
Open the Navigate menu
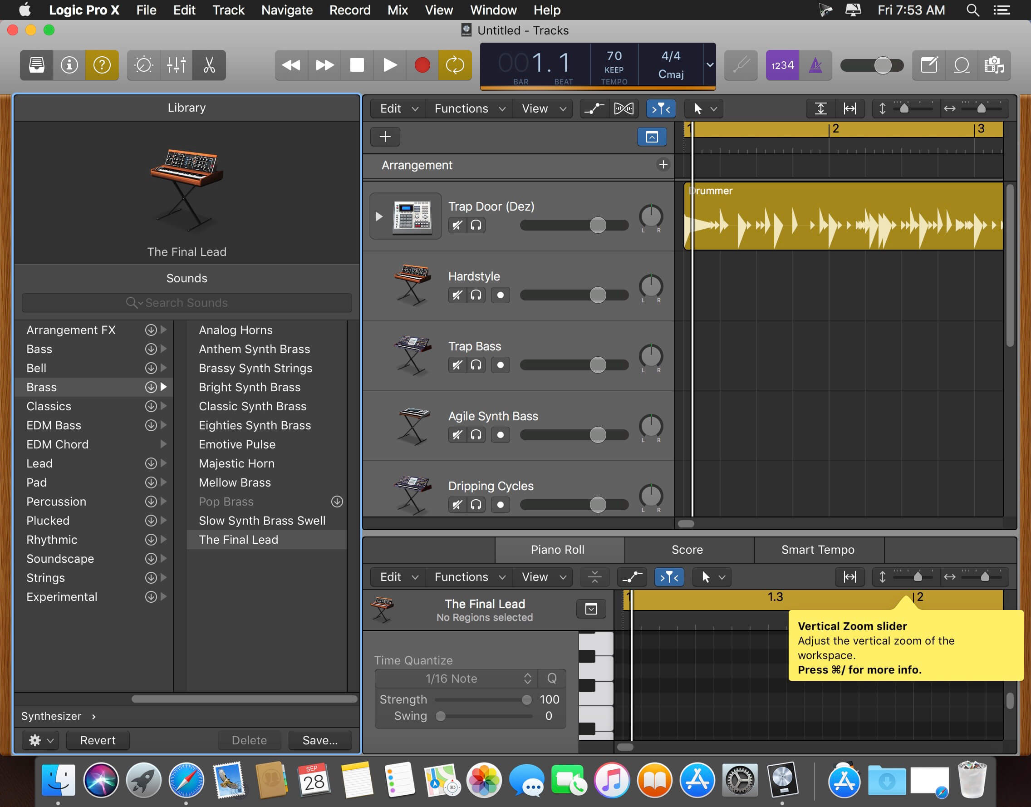coord(287,10)
